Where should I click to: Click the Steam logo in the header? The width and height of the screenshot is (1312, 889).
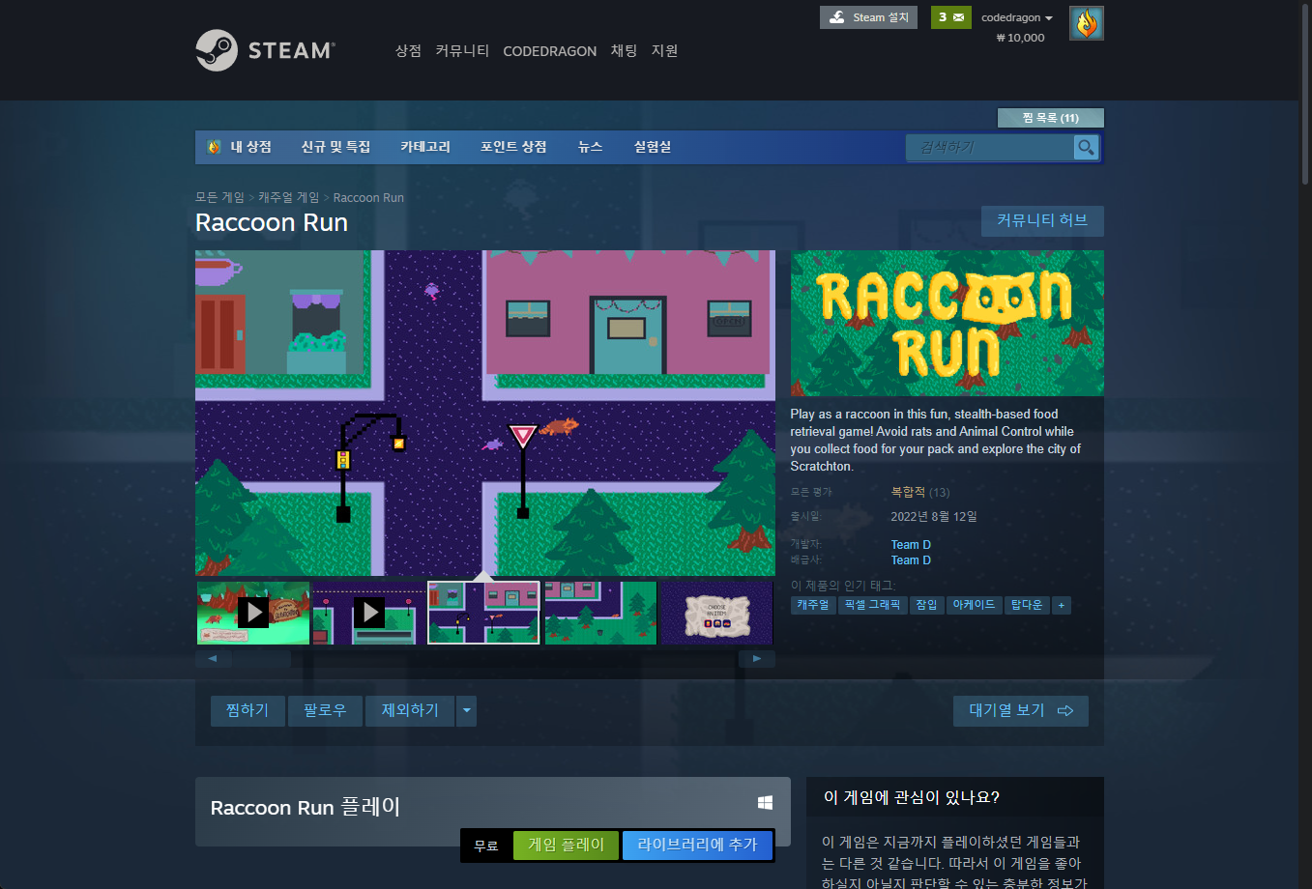pyautogui.click(x=266, y=50)
